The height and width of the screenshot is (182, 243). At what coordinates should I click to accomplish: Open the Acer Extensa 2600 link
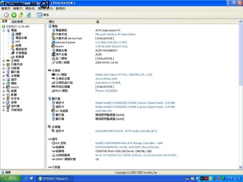pyautogui.click(x=106, y=78)
